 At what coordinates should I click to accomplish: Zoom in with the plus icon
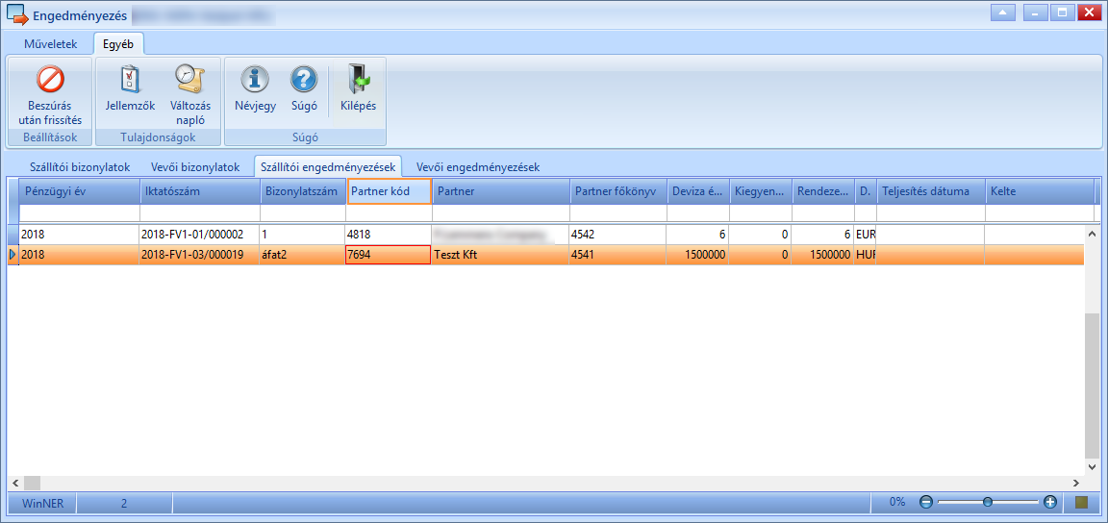pyautogui.click(x=1050, y=503)
